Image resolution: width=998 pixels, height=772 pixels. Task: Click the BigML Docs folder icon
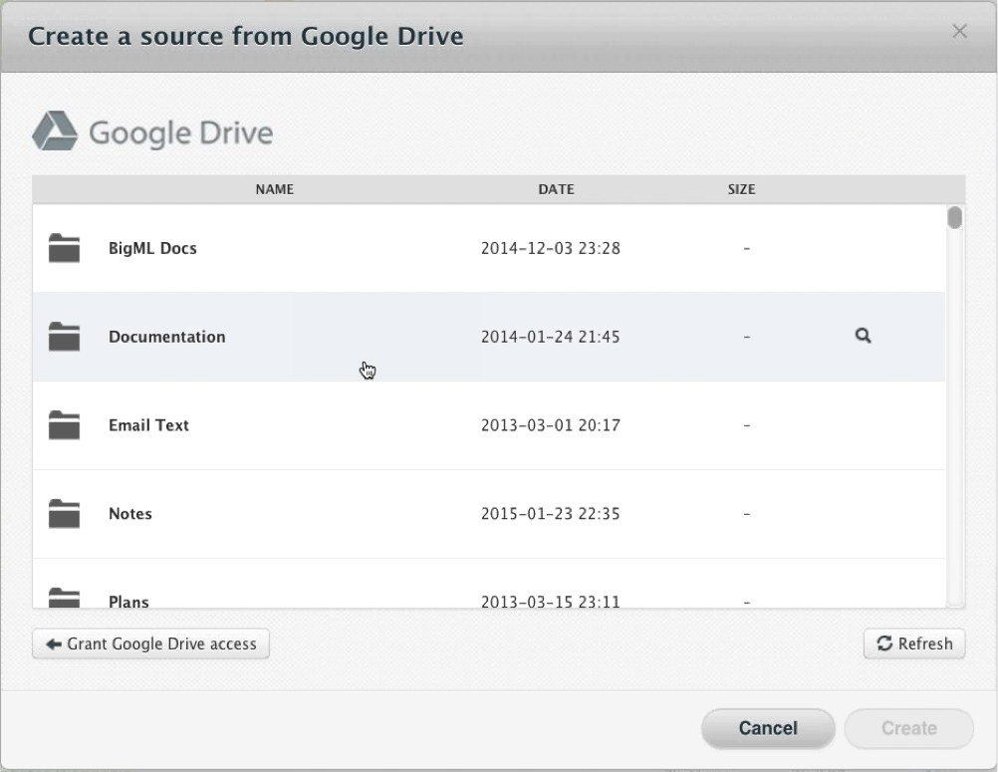(x=64, y=248)
